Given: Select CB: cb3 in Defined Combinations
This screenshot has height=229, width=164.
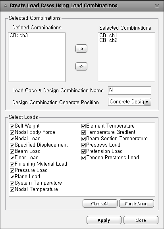Looking at the screenshot, I should 19,35.
